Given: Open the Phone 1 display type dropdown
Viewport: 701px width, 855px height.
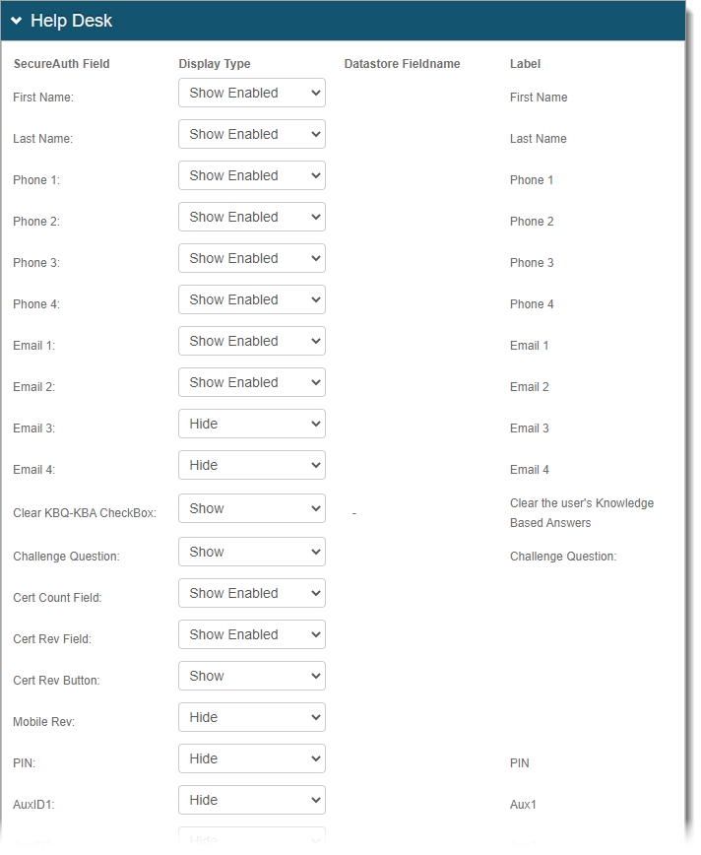Looking at the screenshot, I should pos(251,174).
